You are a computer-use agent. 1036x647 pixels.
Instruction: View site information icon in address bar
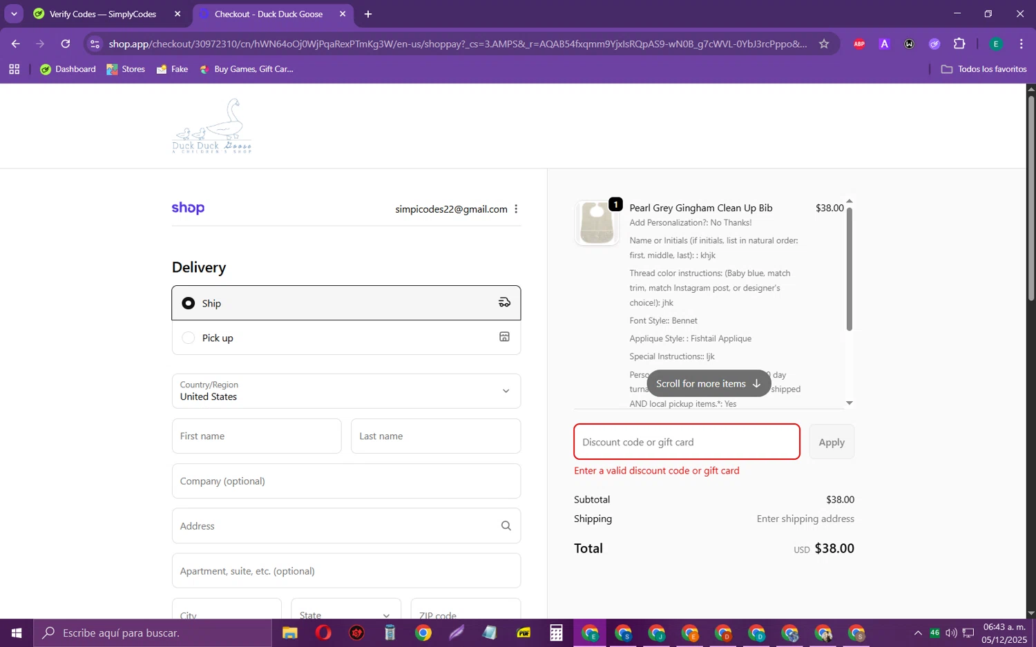pyautogui.click(x=95, y=44)
